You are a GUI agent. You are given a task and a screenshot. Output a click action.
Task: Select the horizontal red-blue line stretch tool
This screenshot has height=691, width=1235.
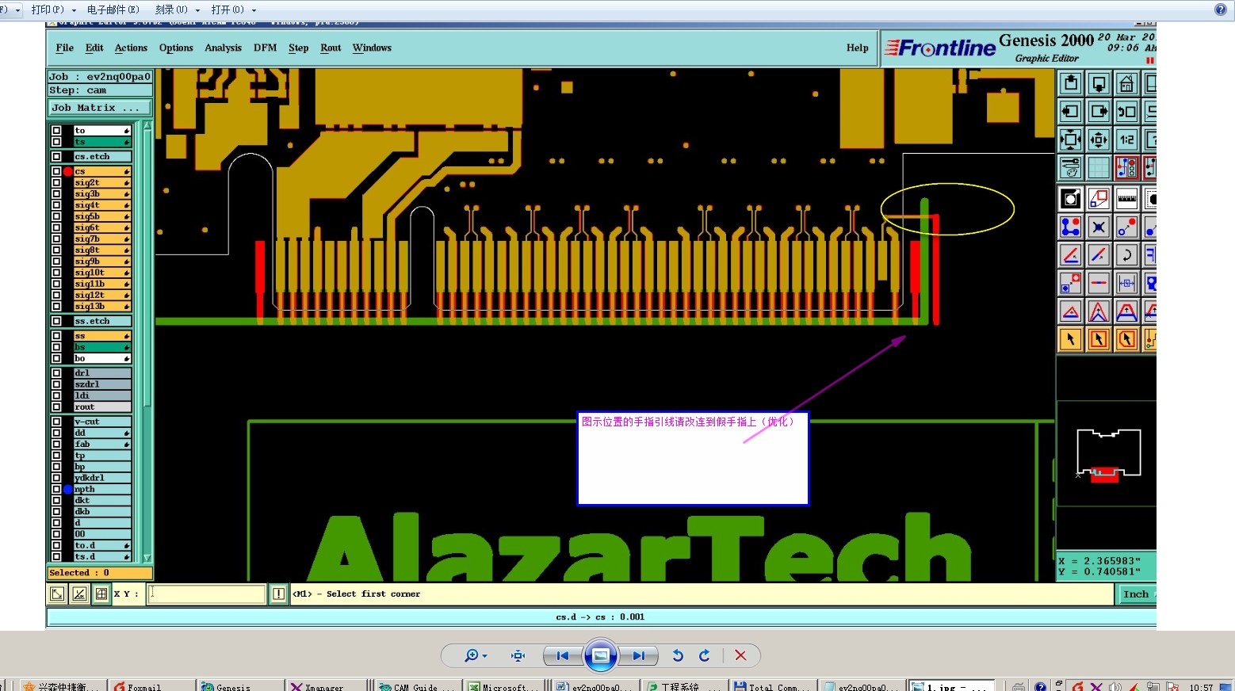[x=1099, y=283]
